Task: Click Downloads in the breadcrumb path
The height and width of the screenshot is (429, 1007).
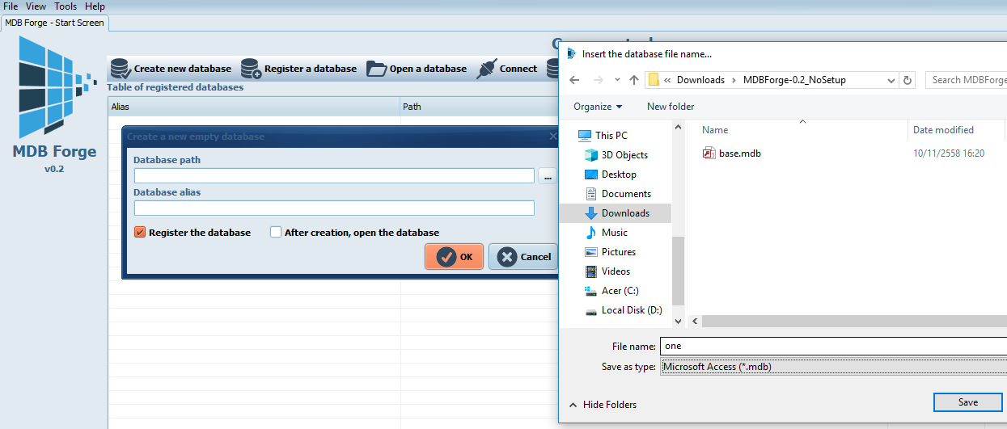Action: 700,80
